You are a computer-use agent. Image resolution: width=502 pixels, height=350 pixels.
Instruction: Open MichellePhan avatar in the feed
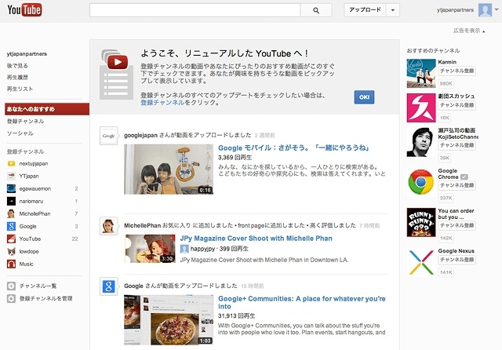click(x=108, y=226)
